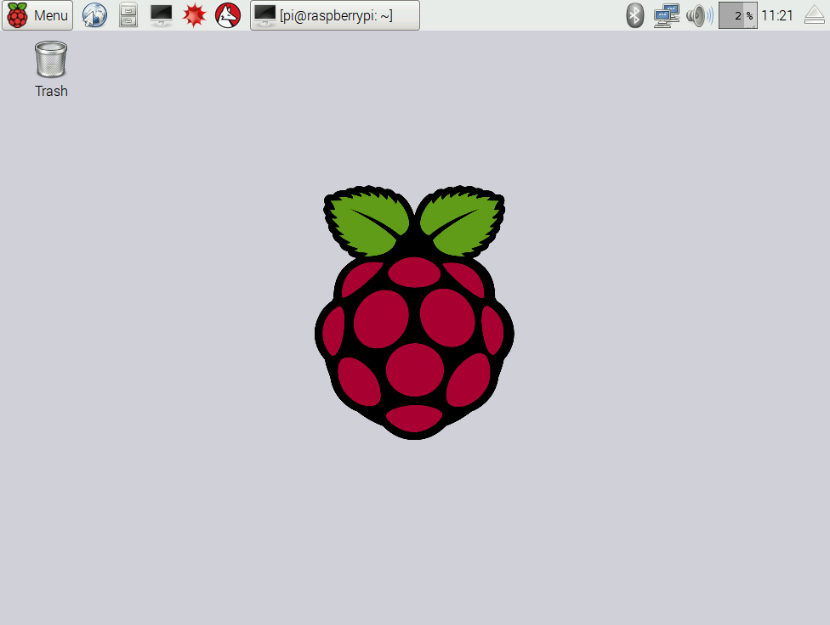Open the Bluetooth tray icon
830x625 pixels.
634,15
